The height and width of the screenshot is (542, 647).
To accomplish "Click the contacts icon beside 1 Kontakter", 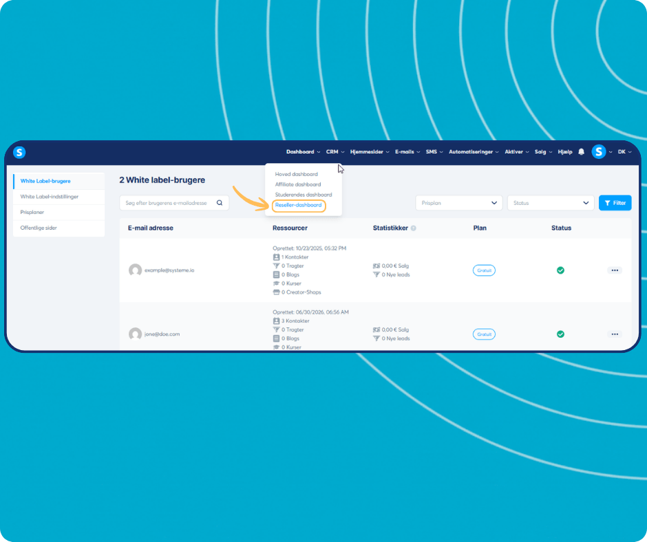I will (277, 257).
